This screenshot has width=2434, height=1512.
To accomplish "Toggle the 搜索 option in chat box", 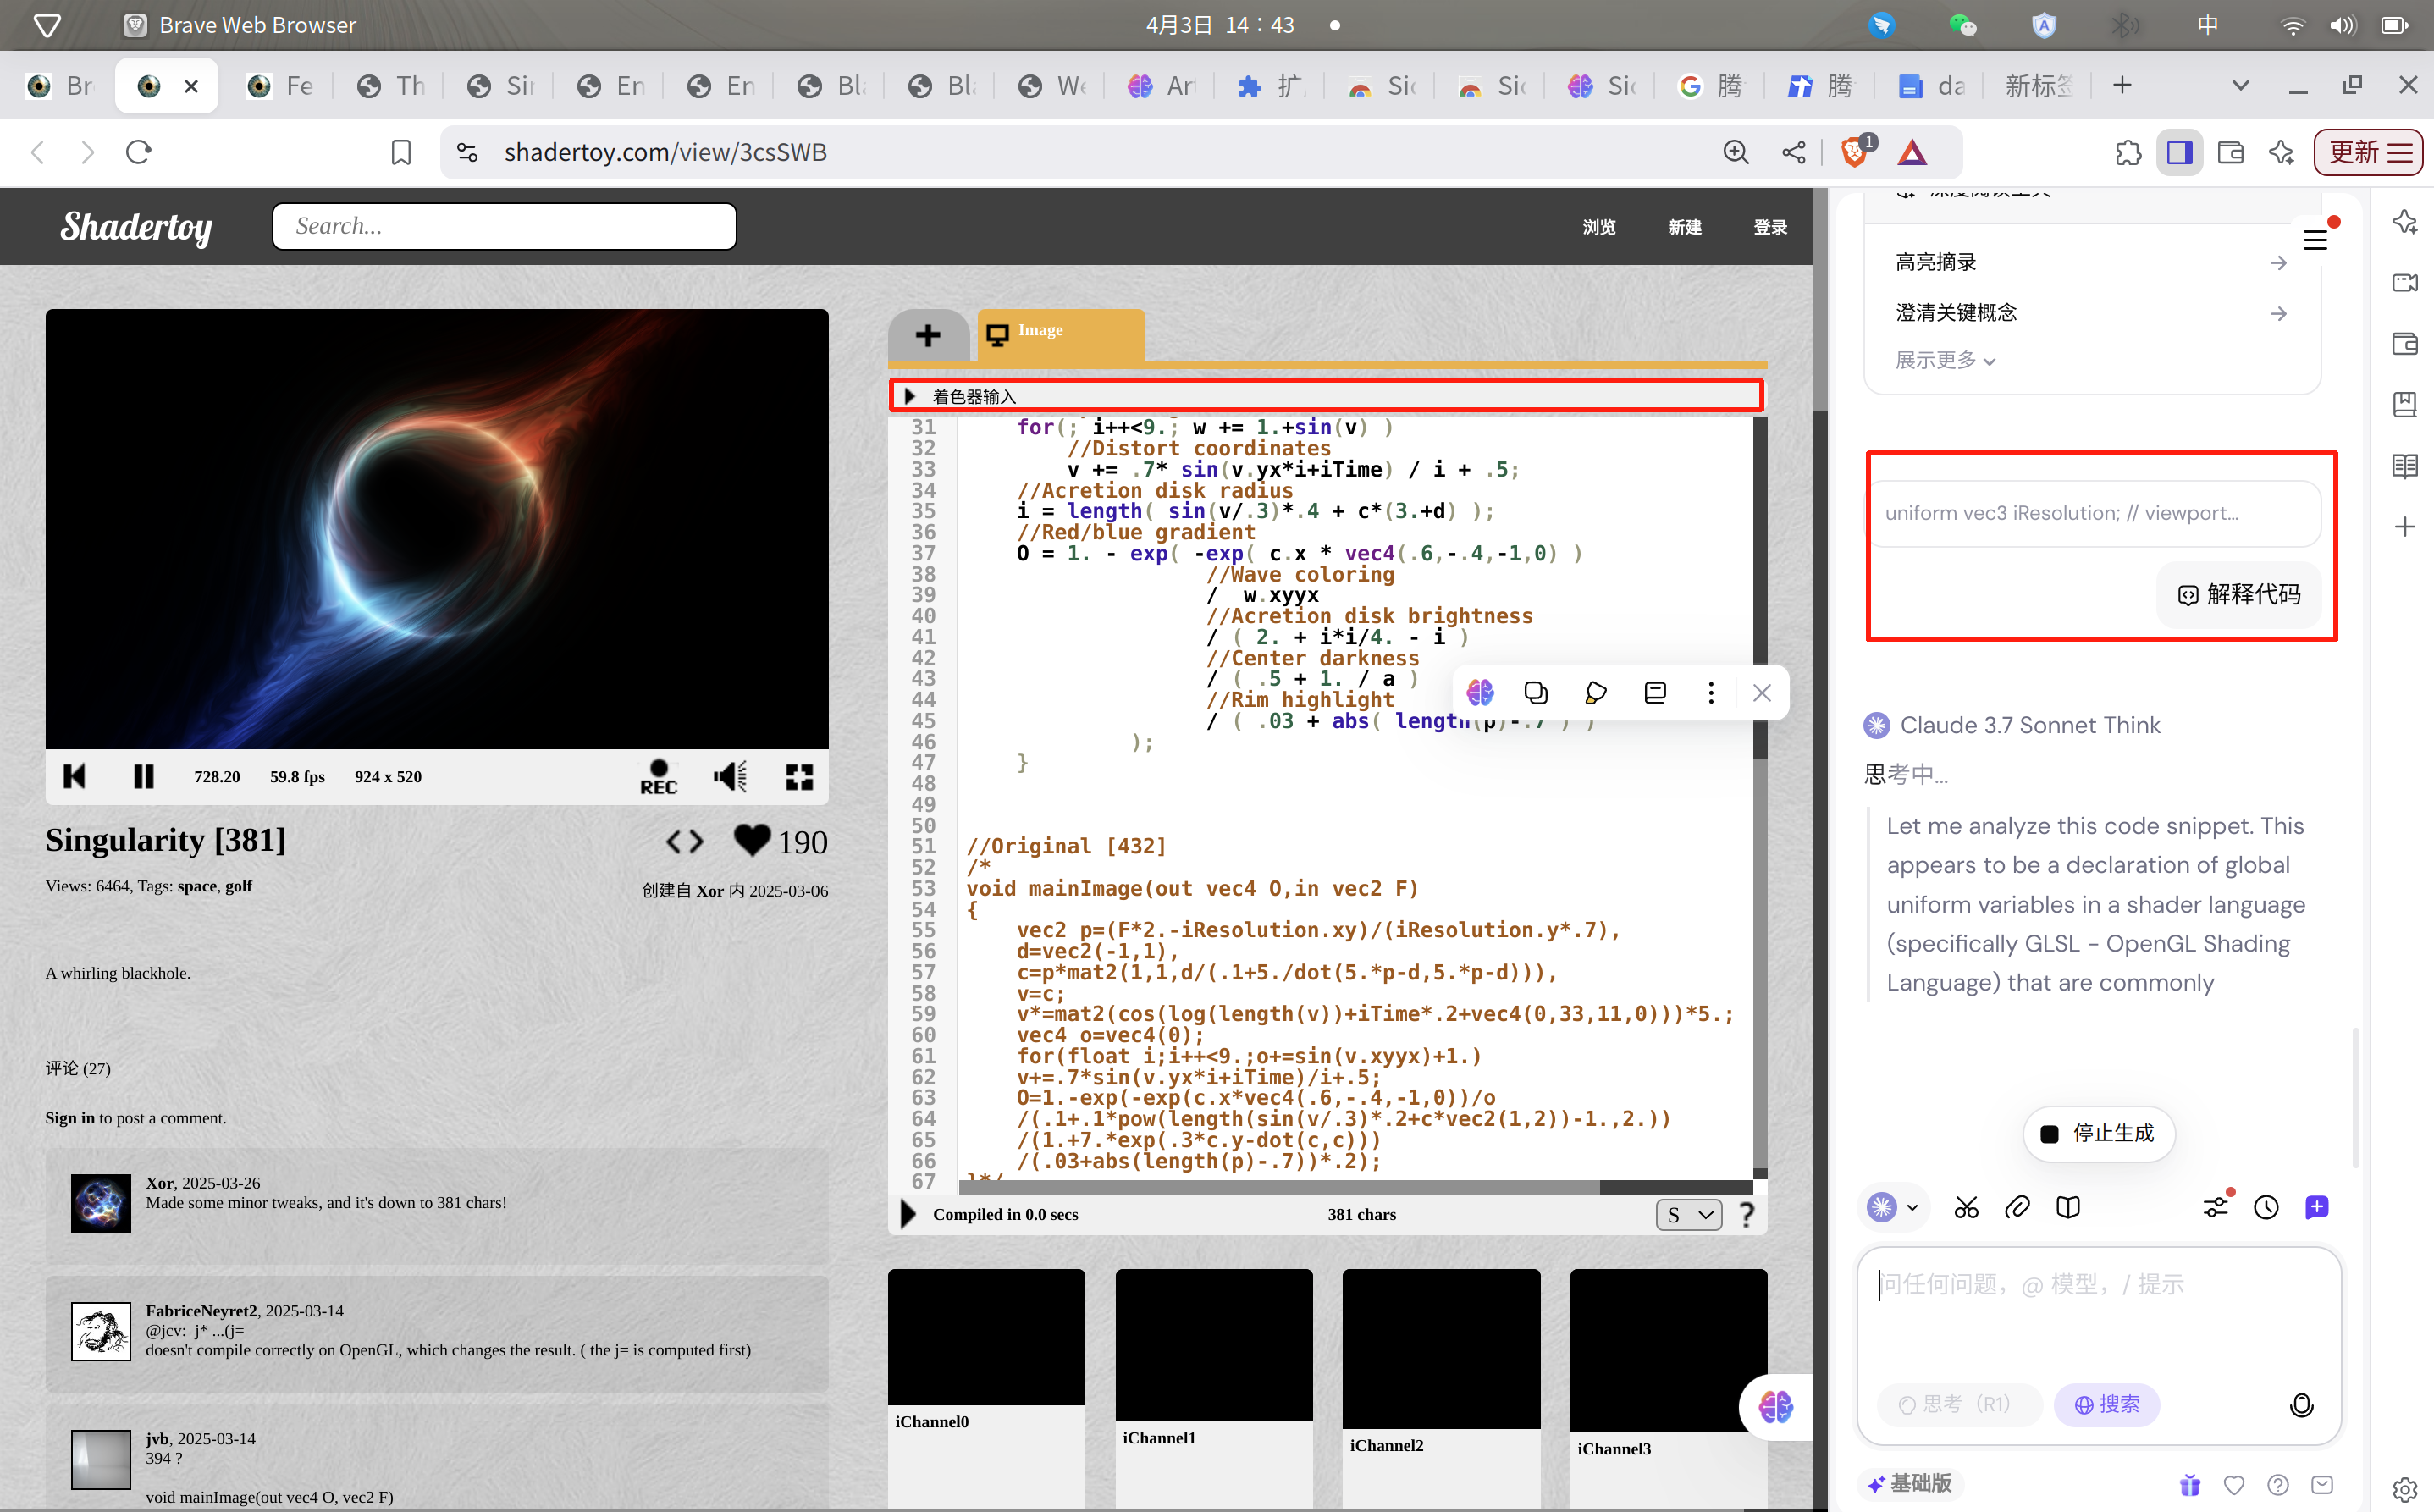I will 2106,1404.
